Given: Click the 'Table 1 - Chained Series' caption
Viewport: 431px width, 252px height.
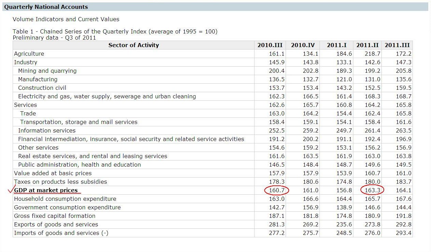Looking at the screenshot, I should (115, 31).
